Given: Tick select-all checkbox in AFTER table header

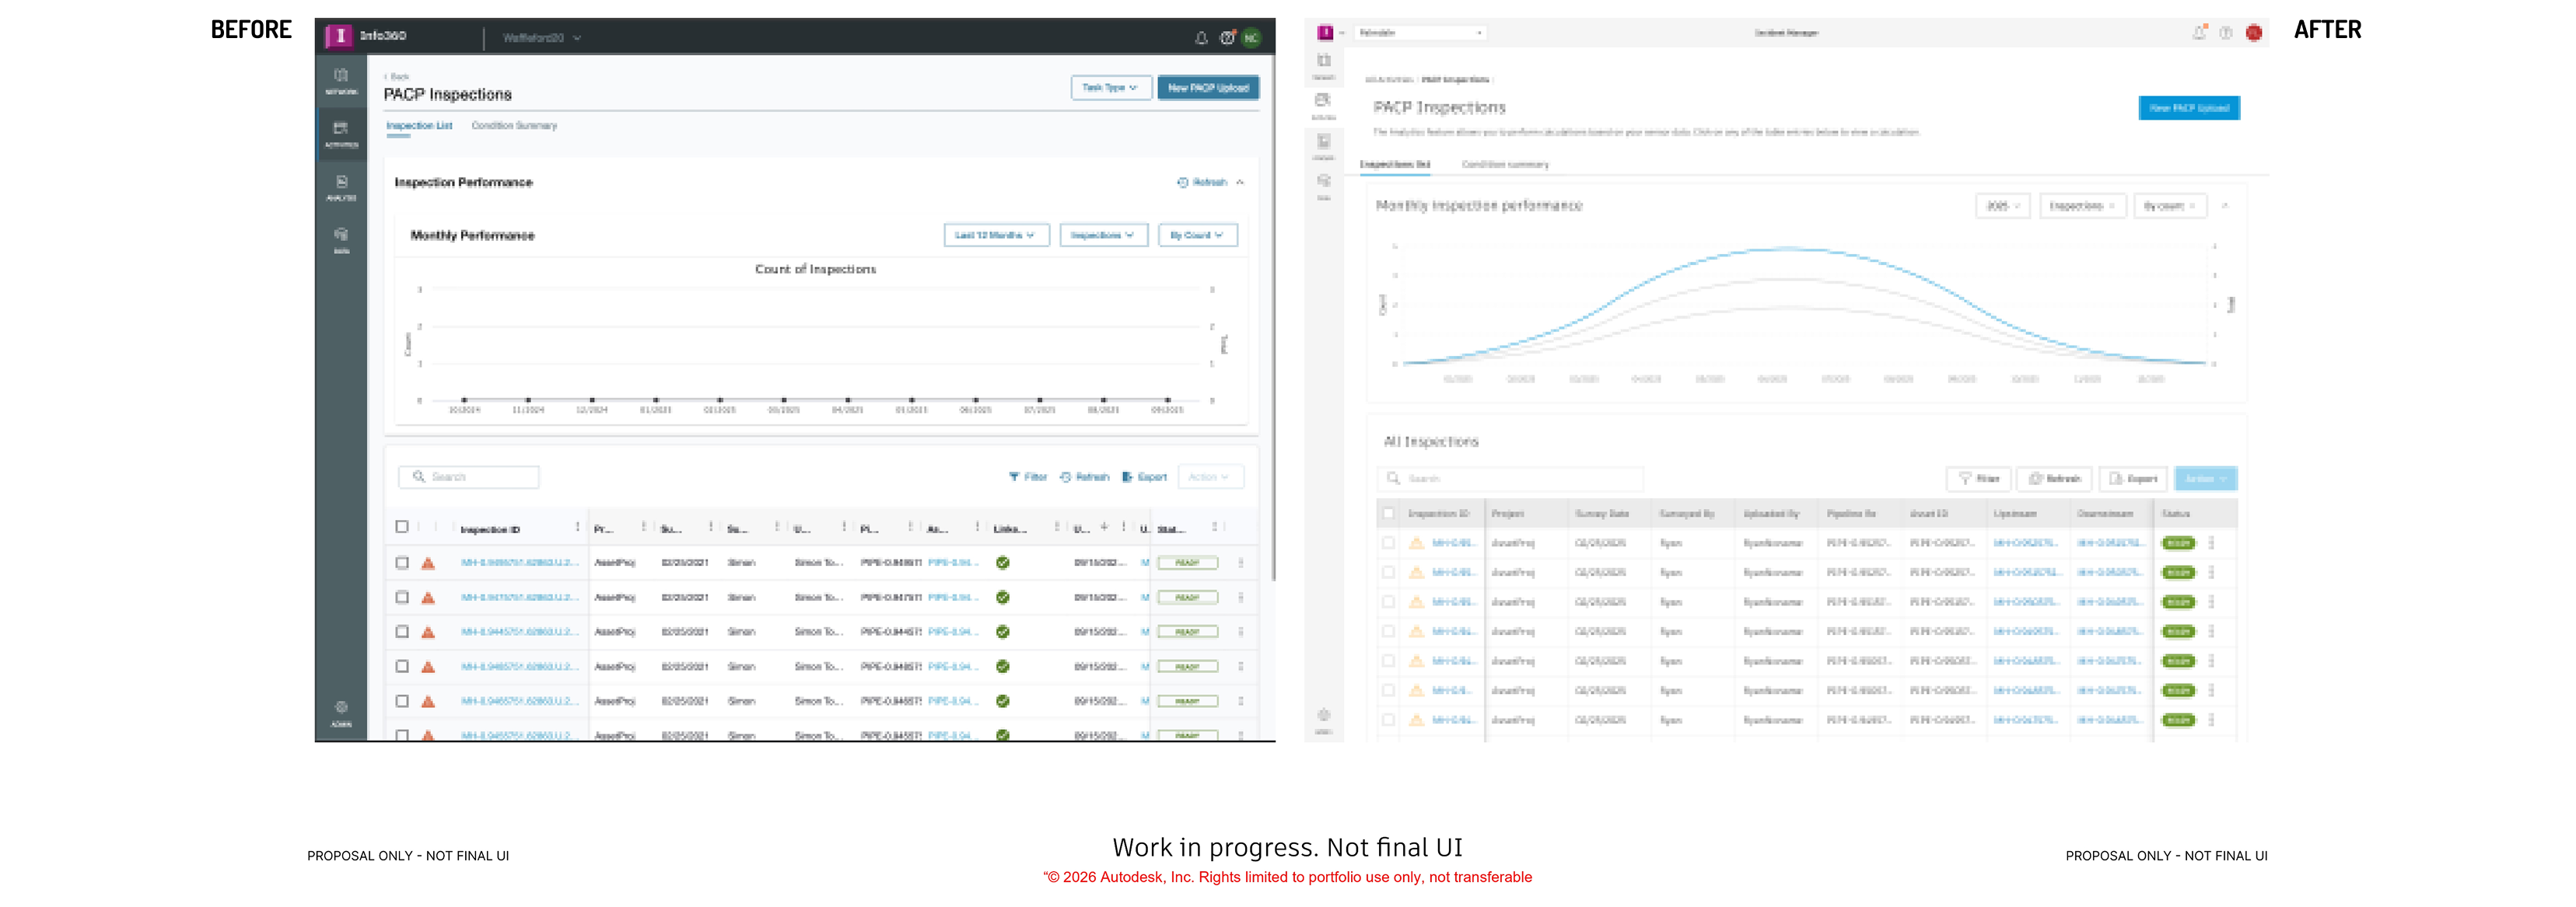Looking at the screenshot, I should pos(1388,514).
